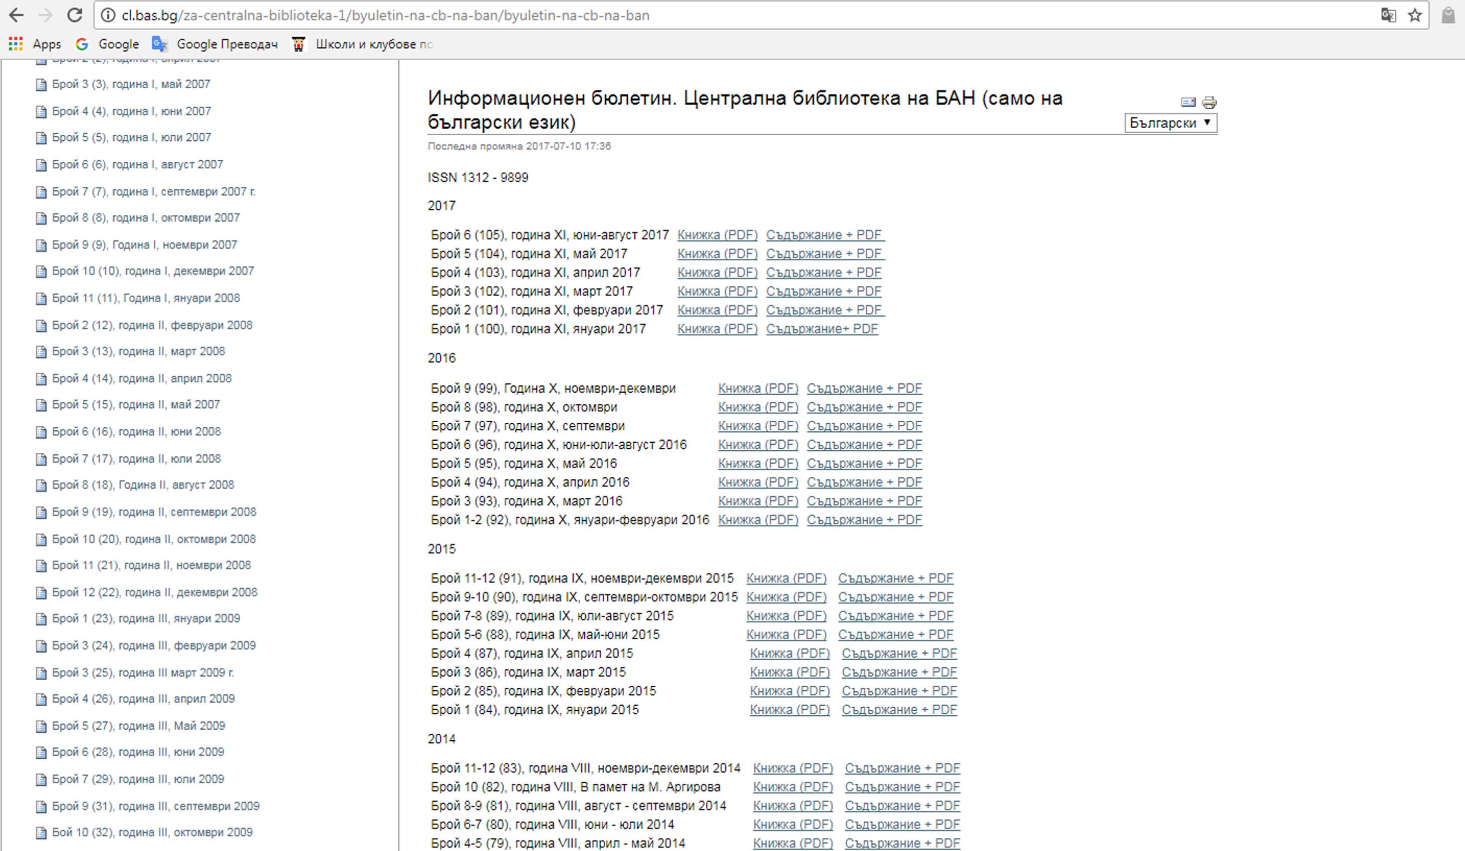The image size is (1465, 851).
Task: Open Книжка (PDF) for Брой 3 (93)
Action: pyautogui.click(x=758, y=501)
